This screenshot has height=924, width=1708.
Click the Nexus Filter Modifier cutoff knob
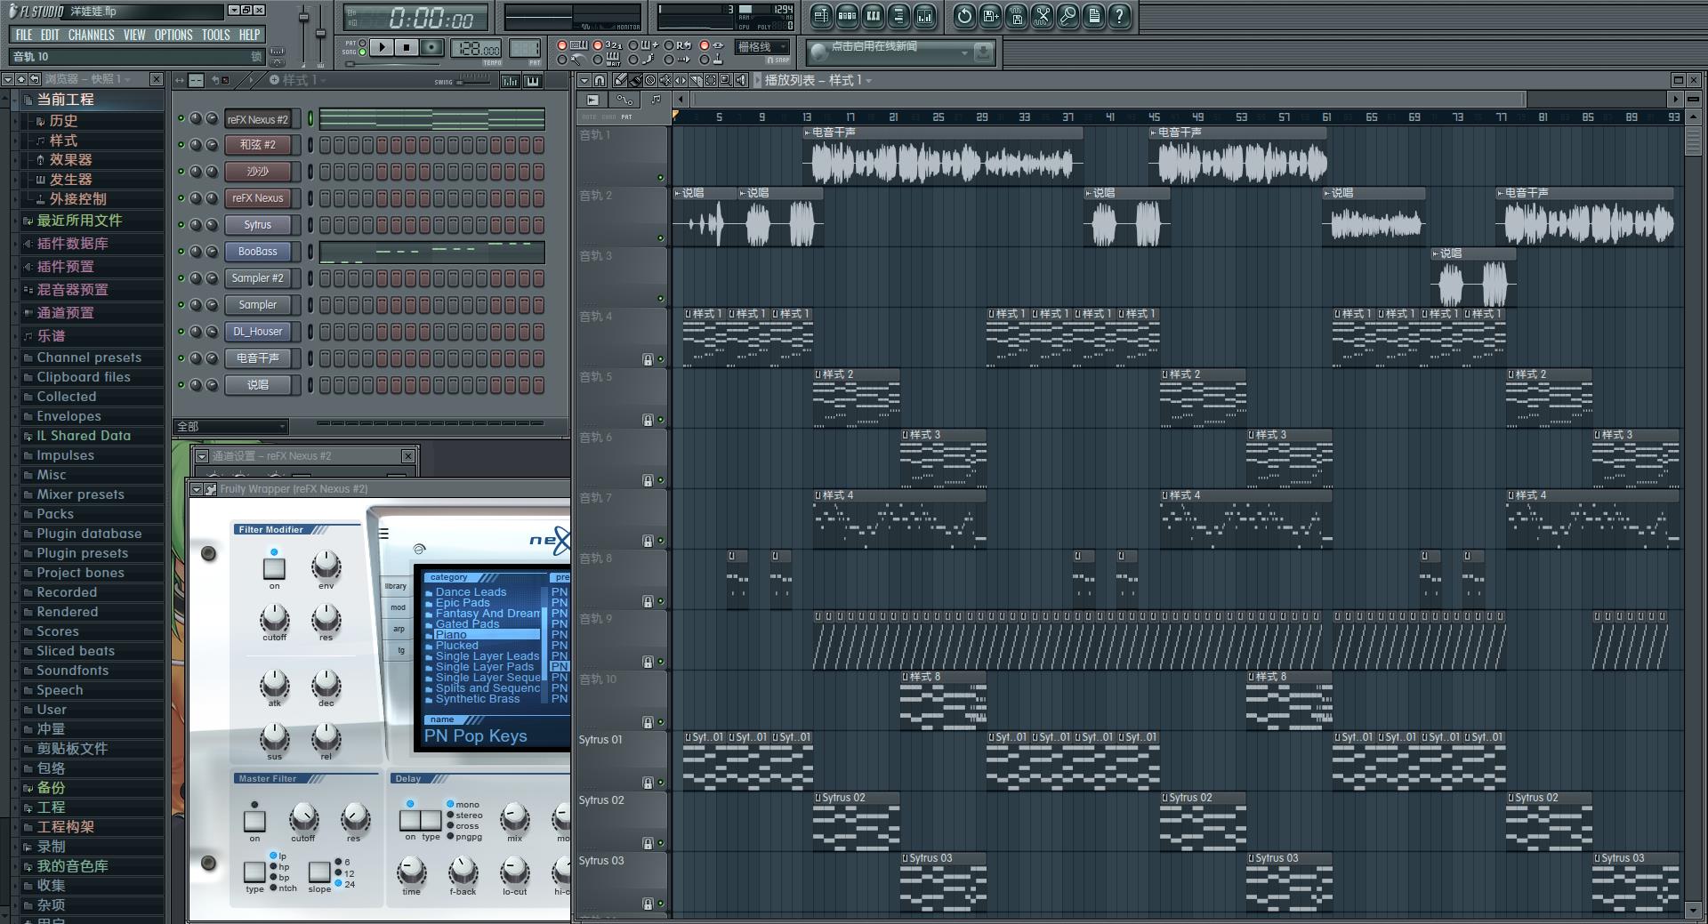coord(274,617)
